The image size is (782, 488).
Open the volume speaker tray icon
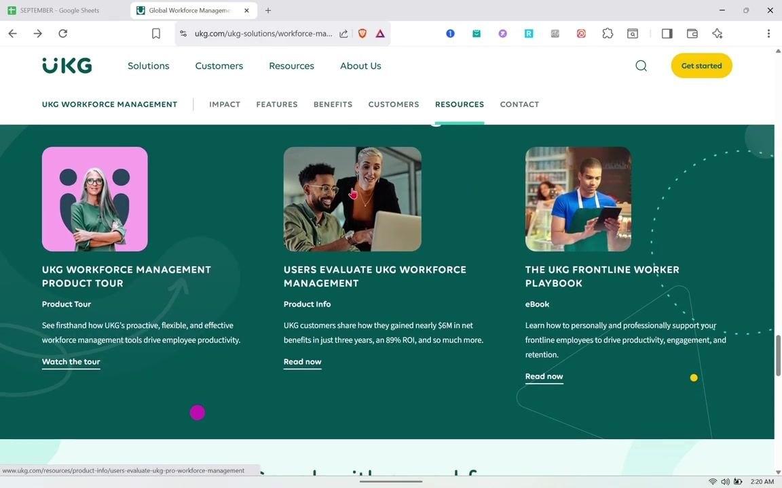tap(725, 481)
